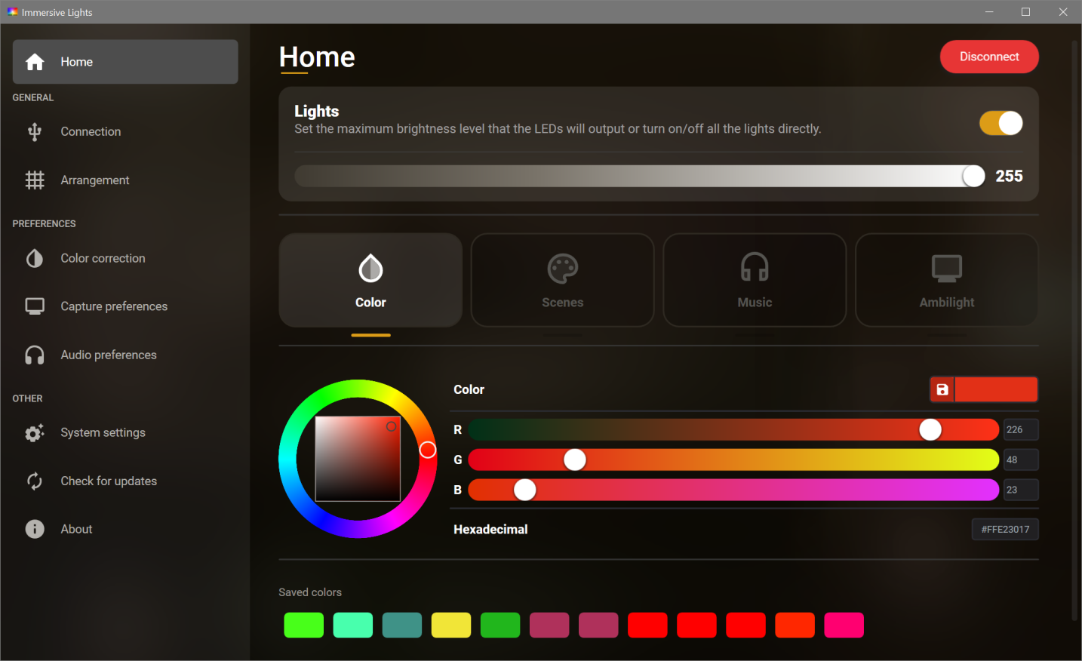Image resolution: width=1082 pixels, height=661 pixels.
Task: Click the green G channel slider handle
Action: (x=575, y=460)
